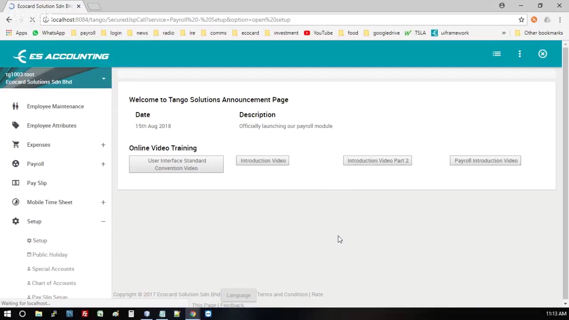The height and width of the screenshot is (320, 569).
Task: Open the YouTube bookmark
Action: 318,33
